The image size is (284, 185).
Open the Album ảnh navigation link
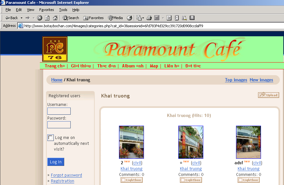click(x=133, y=66)
